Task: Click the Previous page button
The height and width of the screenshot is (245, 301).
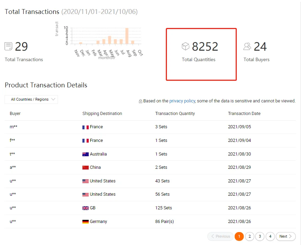Action: (x=220, y=236)
